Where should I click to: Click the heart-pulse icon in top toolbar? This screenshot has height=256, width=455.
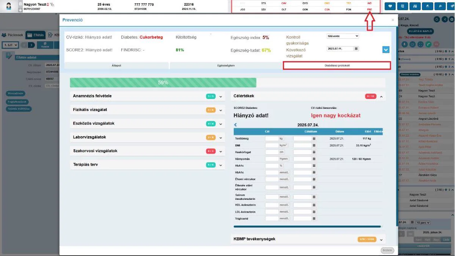point(390,6)
